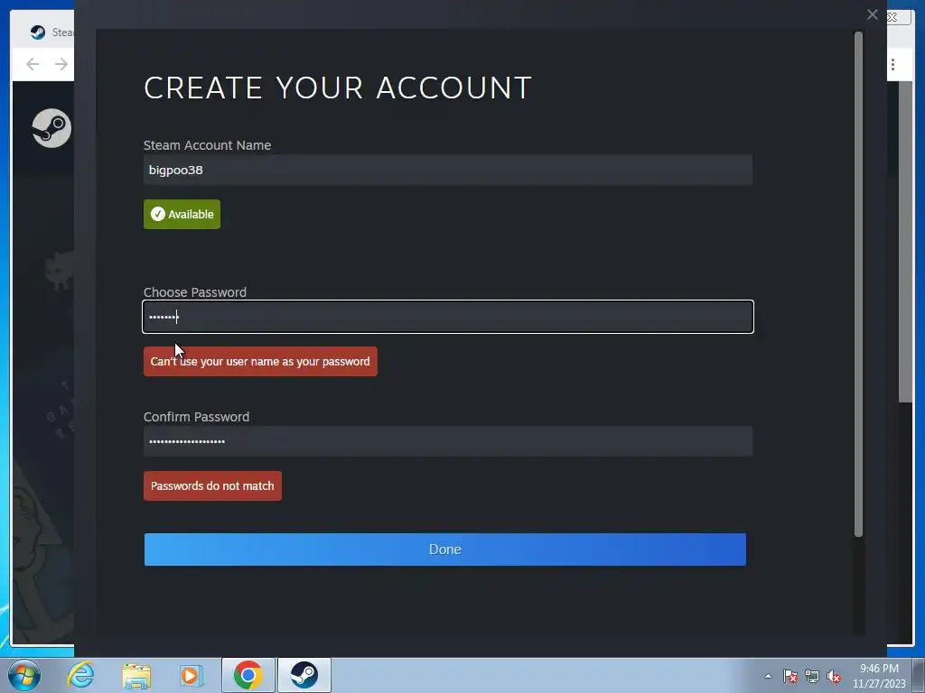Click the dialog's vertical scrollbar
This screenshot has height=693, width=925.
[x=858, y=284]
